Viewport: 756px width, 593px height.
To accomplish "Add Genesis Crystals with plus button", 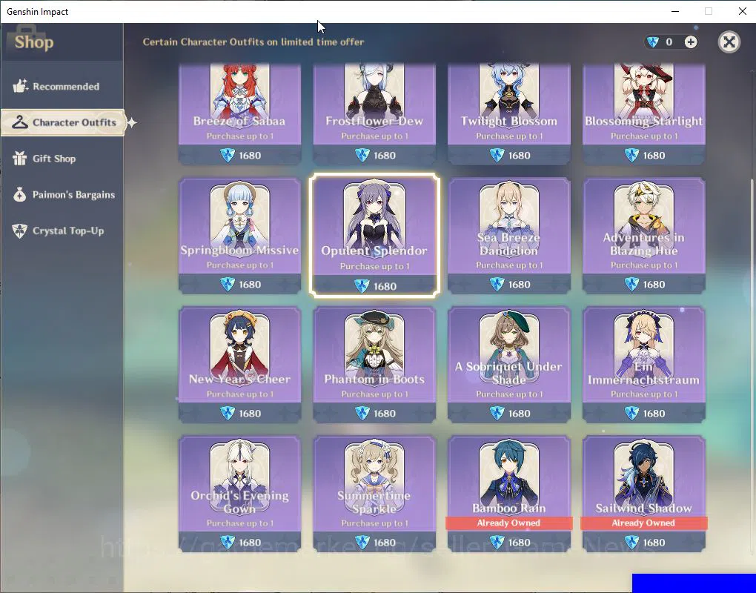I will (691, 42).
